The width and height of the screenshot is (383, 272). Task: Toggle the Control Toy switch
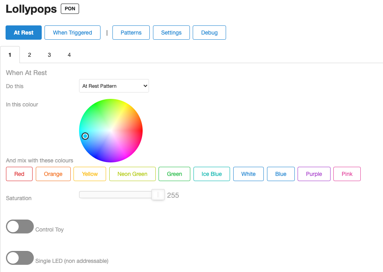point(20,226)
